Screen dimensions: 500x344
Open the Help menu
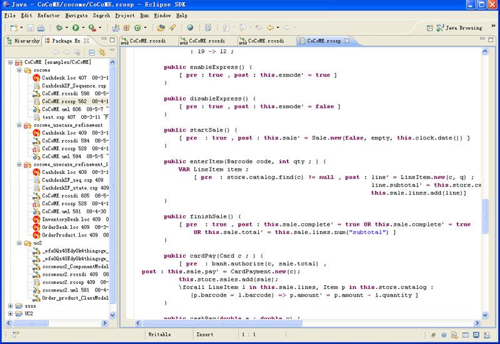(182, 15)
